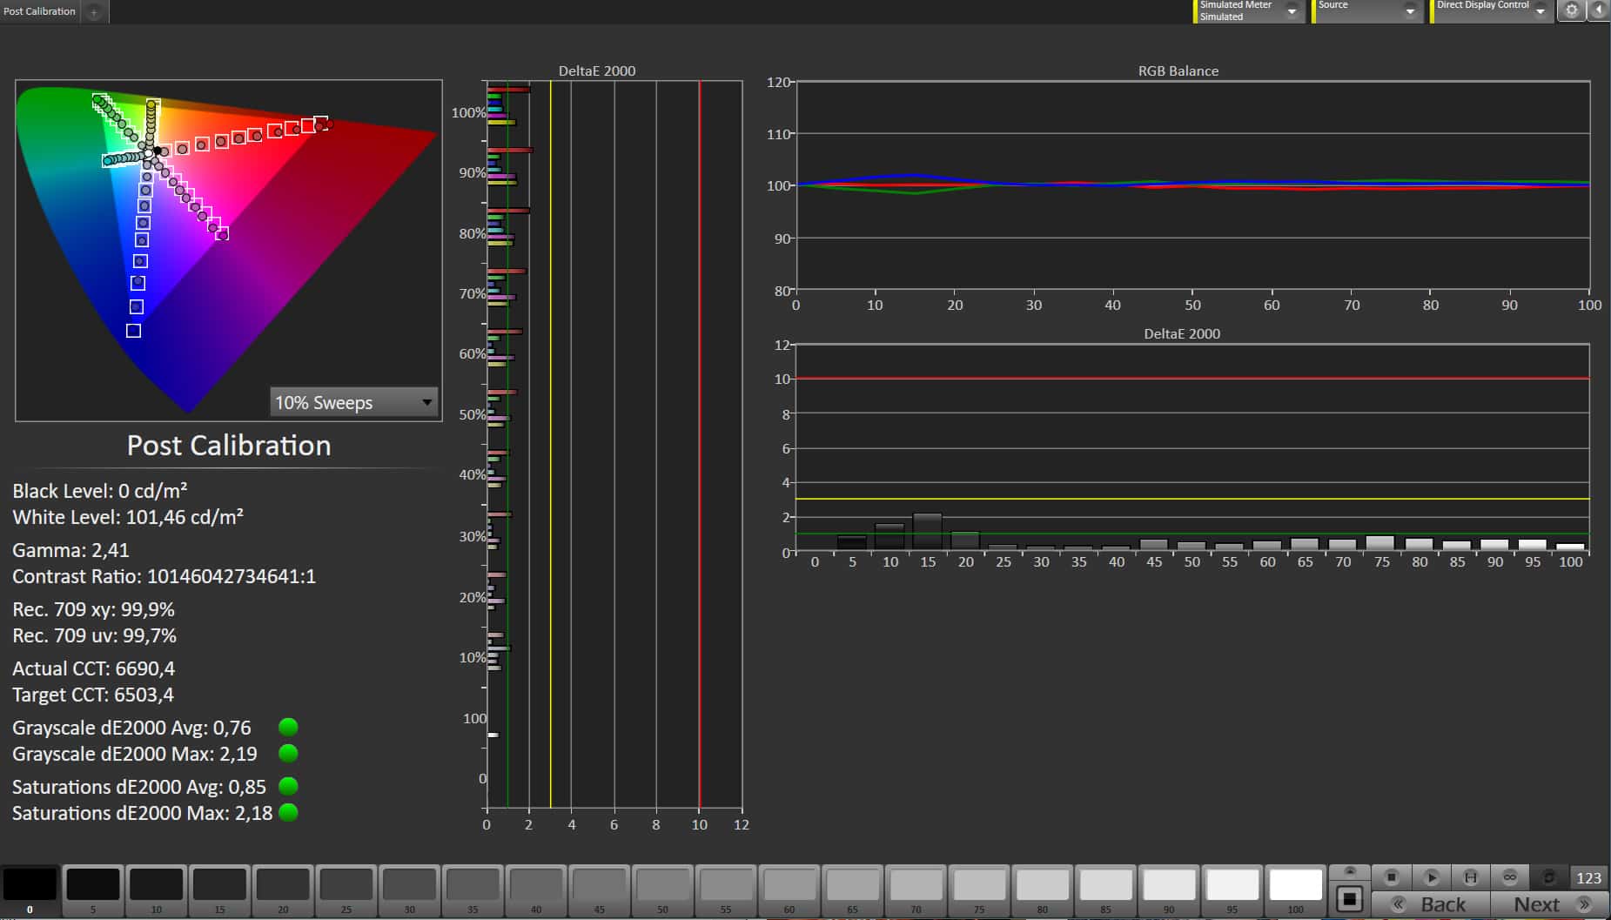This screenshot has height=920, width=1611.
Task: Open the Direct Display Control dropdown
Action: coord(1540,11)
